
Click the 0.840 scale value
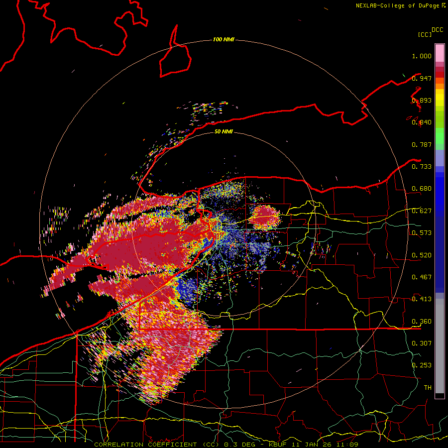422,122
